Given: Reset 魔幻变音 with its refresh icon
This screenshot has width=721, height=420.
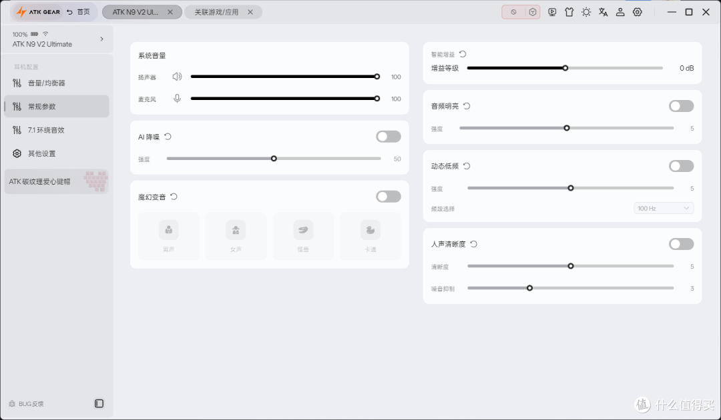Looking at the screenshot, I should pos(174,197).
